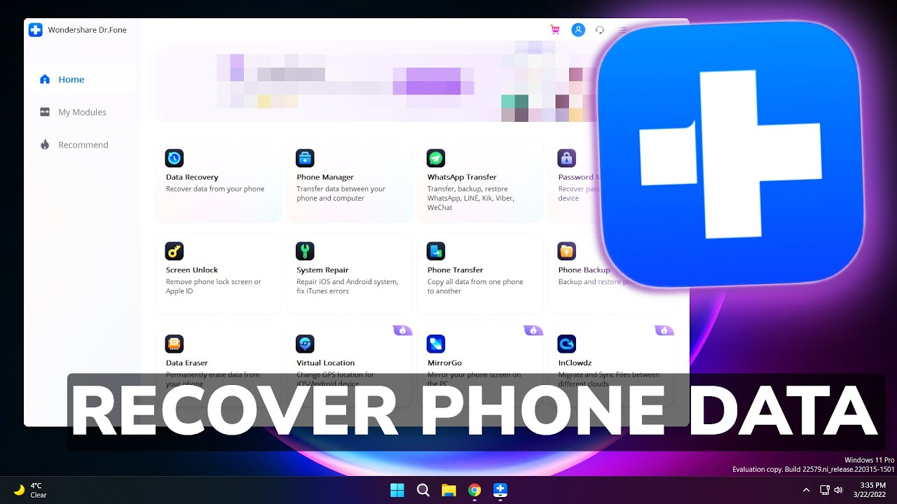Open File Explorer from the taskbar
897x504 pixels.
449,490
